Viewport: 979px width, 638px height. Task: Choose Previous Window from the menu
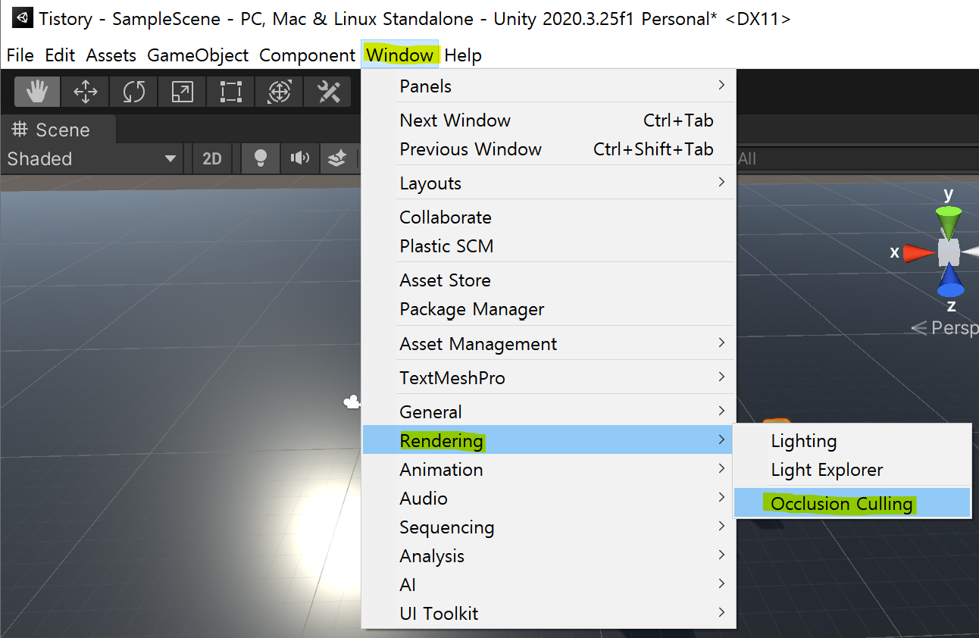pos(549,149)
